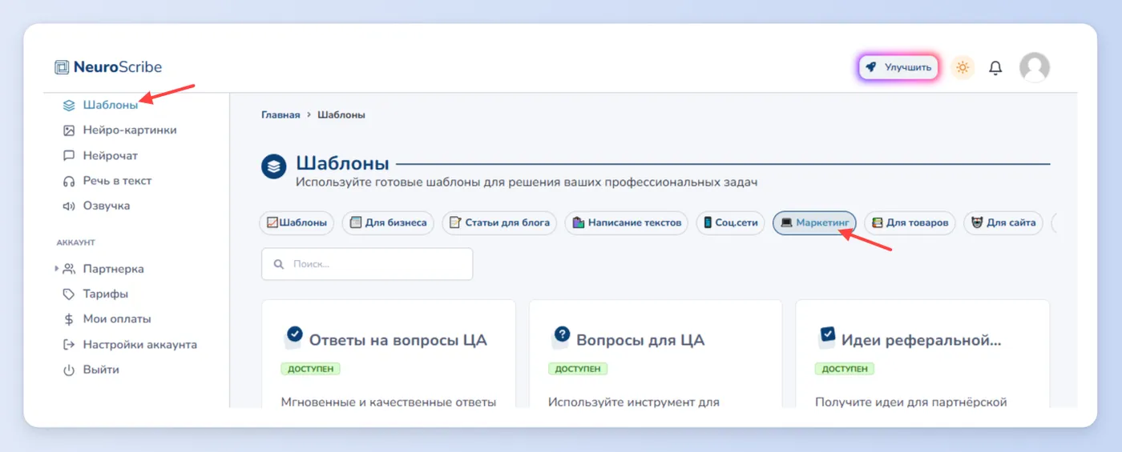Click the people icon beside Партнерка

click(x=69, y=269)
